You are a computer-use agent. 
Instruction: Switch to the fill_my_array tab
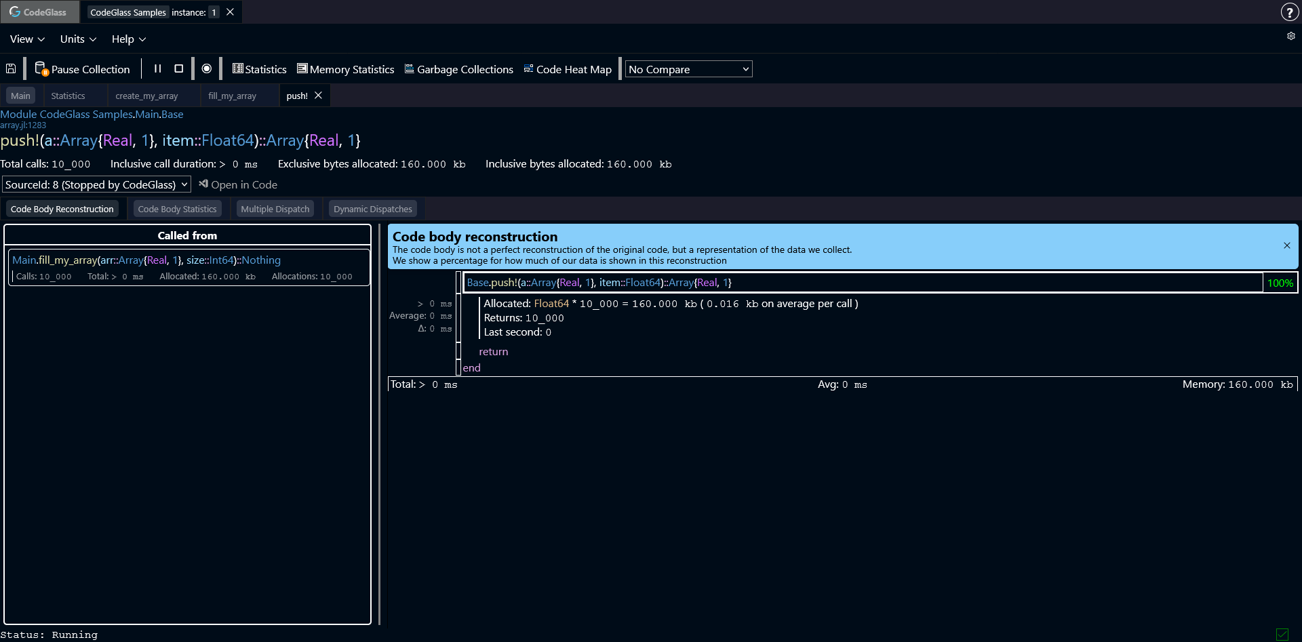coord(232,96)
